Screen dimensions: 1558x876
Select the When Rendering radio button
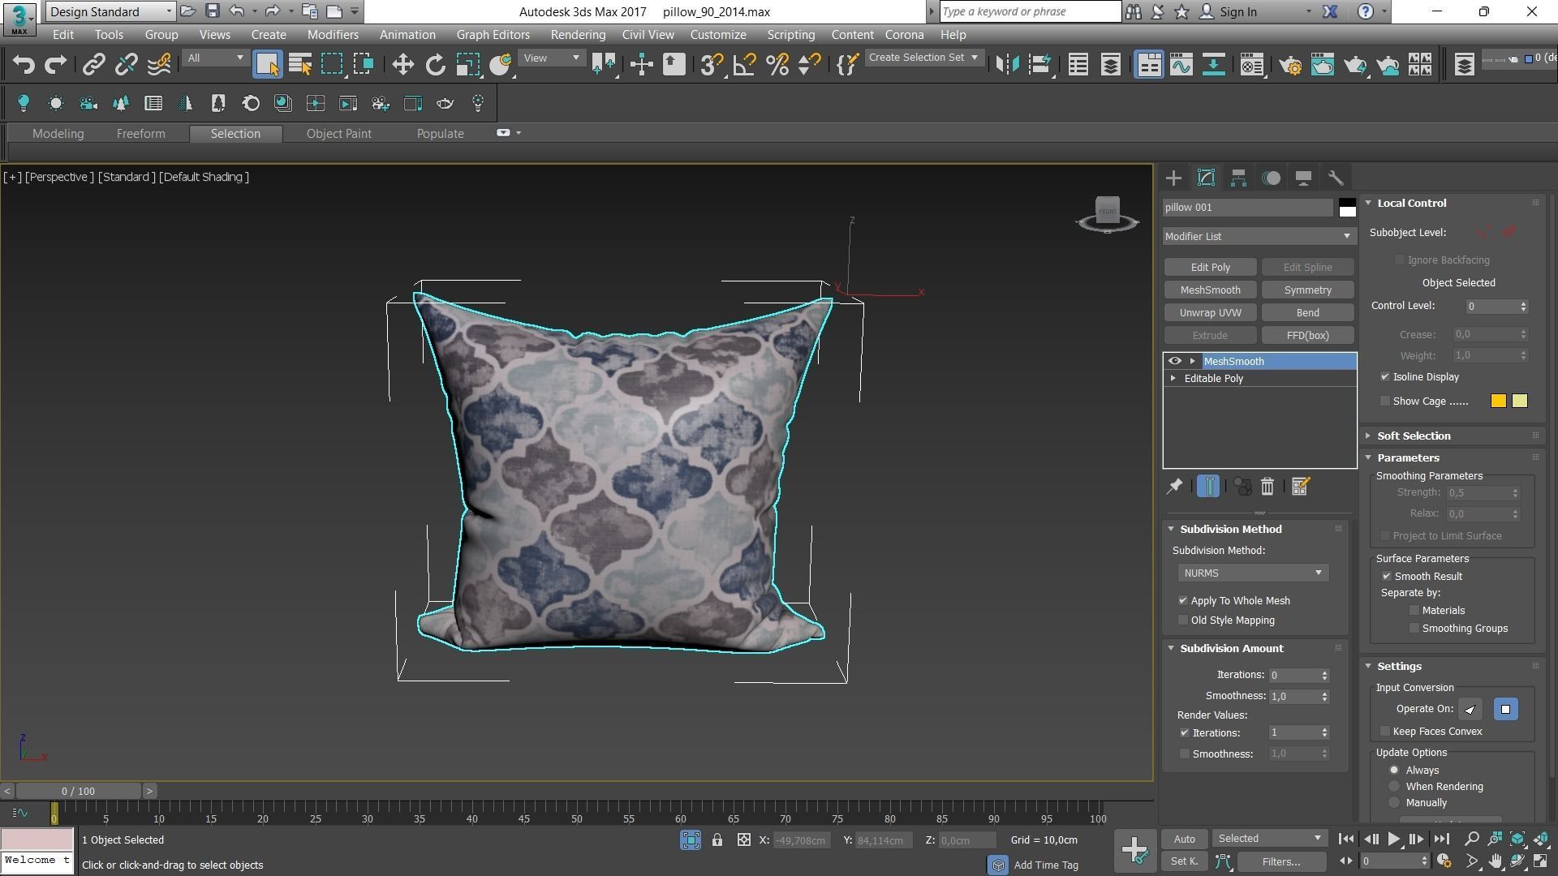click(1394, 787)
